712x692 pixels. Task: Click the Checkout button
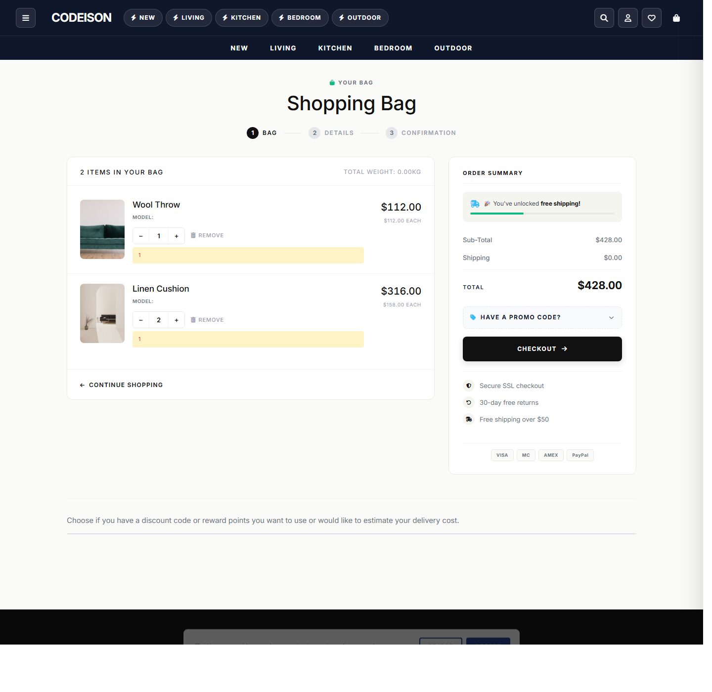coord(542,348)
